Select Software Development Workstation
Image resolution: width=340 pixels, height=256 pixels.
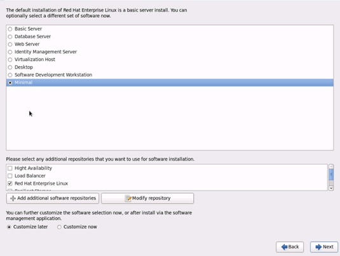(x=10, y=75)
